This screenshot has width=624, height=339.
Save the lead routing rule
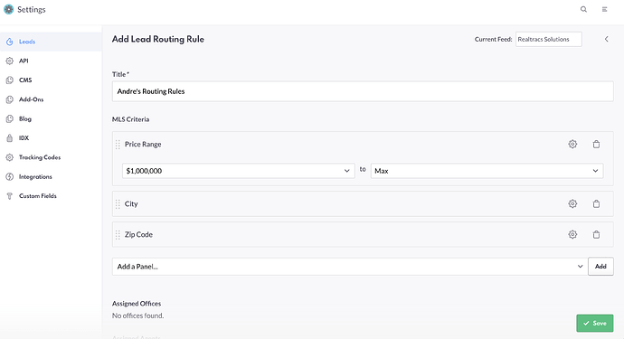[594, 323]
